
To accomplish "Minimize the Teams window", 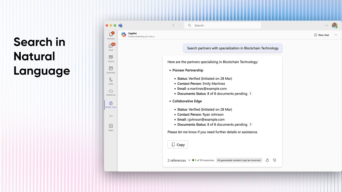I will pyautogui.click(x=111, y=25).
